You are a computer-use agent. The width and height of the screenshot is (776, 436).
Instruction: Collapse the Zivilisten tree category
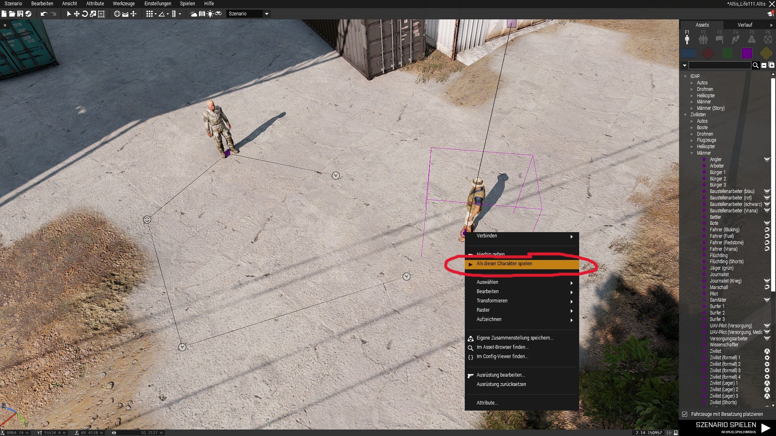685,115
